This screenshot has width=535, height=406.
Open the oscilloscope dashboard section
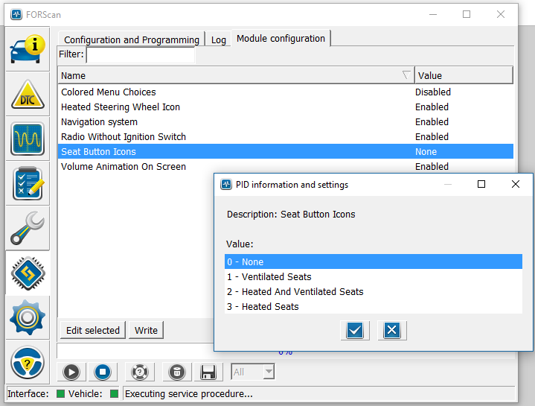(28, 139)
